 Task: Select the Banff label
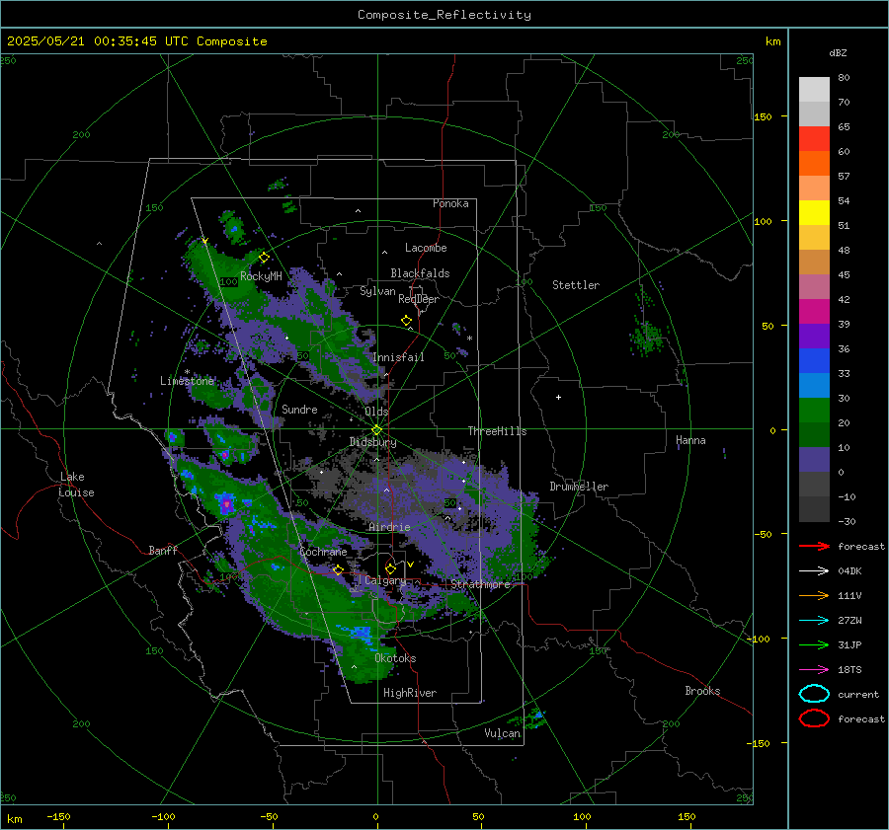click(163, 550)
